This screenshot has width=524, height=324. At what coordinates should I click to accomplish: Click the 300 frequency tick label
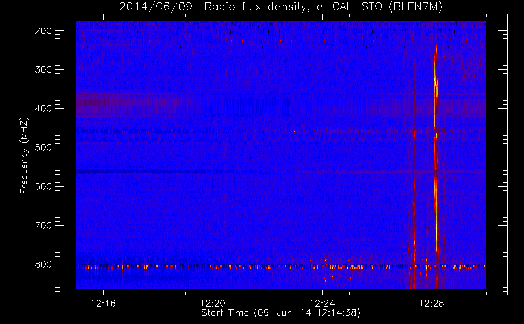coord(43,70)
